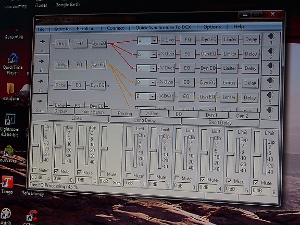The height and width of the screenshot is (225, 300).
Task: Click the input A gain dB field
Action: [x=38, y=177]
